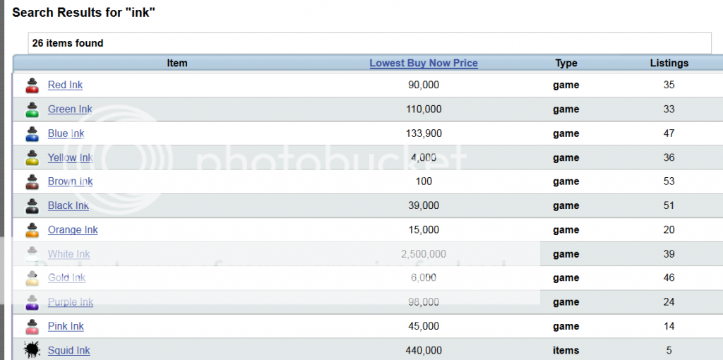The height and width of the screenshot is (360, 723).
Task: Click the Black Ink bottle icon
Action: coord(32,205)
